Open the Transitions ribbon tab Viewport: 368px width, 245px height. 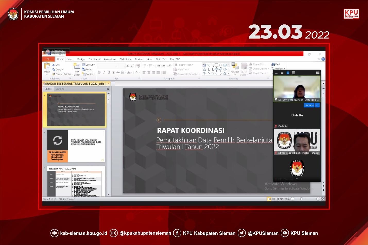click(x=94, y=59)
